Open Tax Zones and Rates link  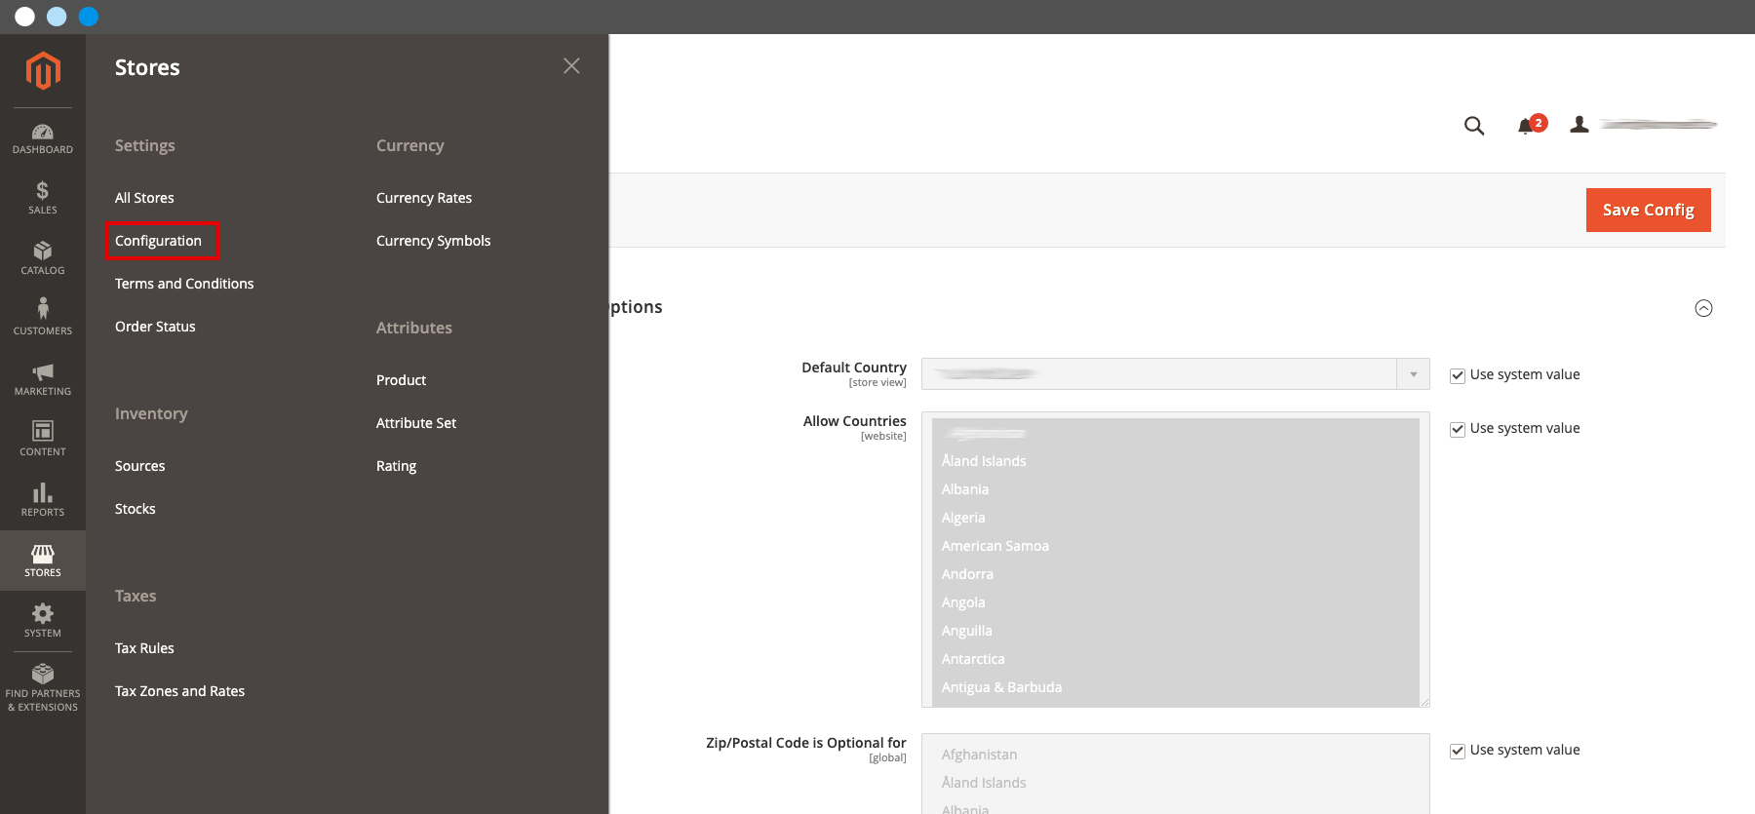(179, 691)
